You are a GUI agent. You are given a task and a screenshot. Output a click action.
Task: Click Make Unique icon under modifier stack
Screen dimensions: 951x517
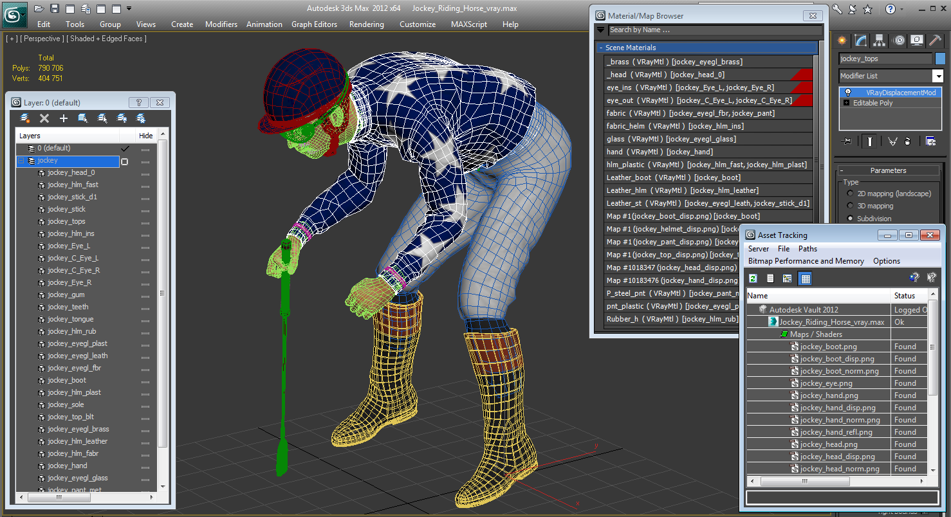click(x=892, y=141)
